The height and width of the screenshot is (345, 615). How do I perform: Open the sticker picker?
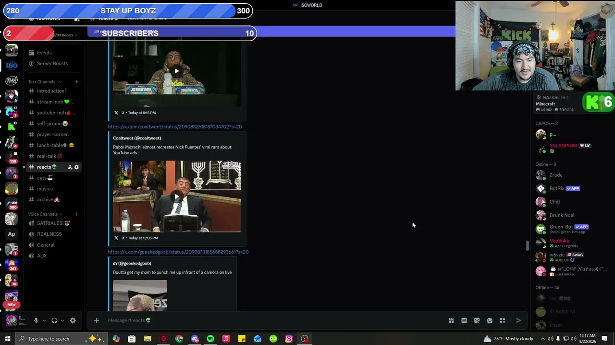(x=477, y=321)
